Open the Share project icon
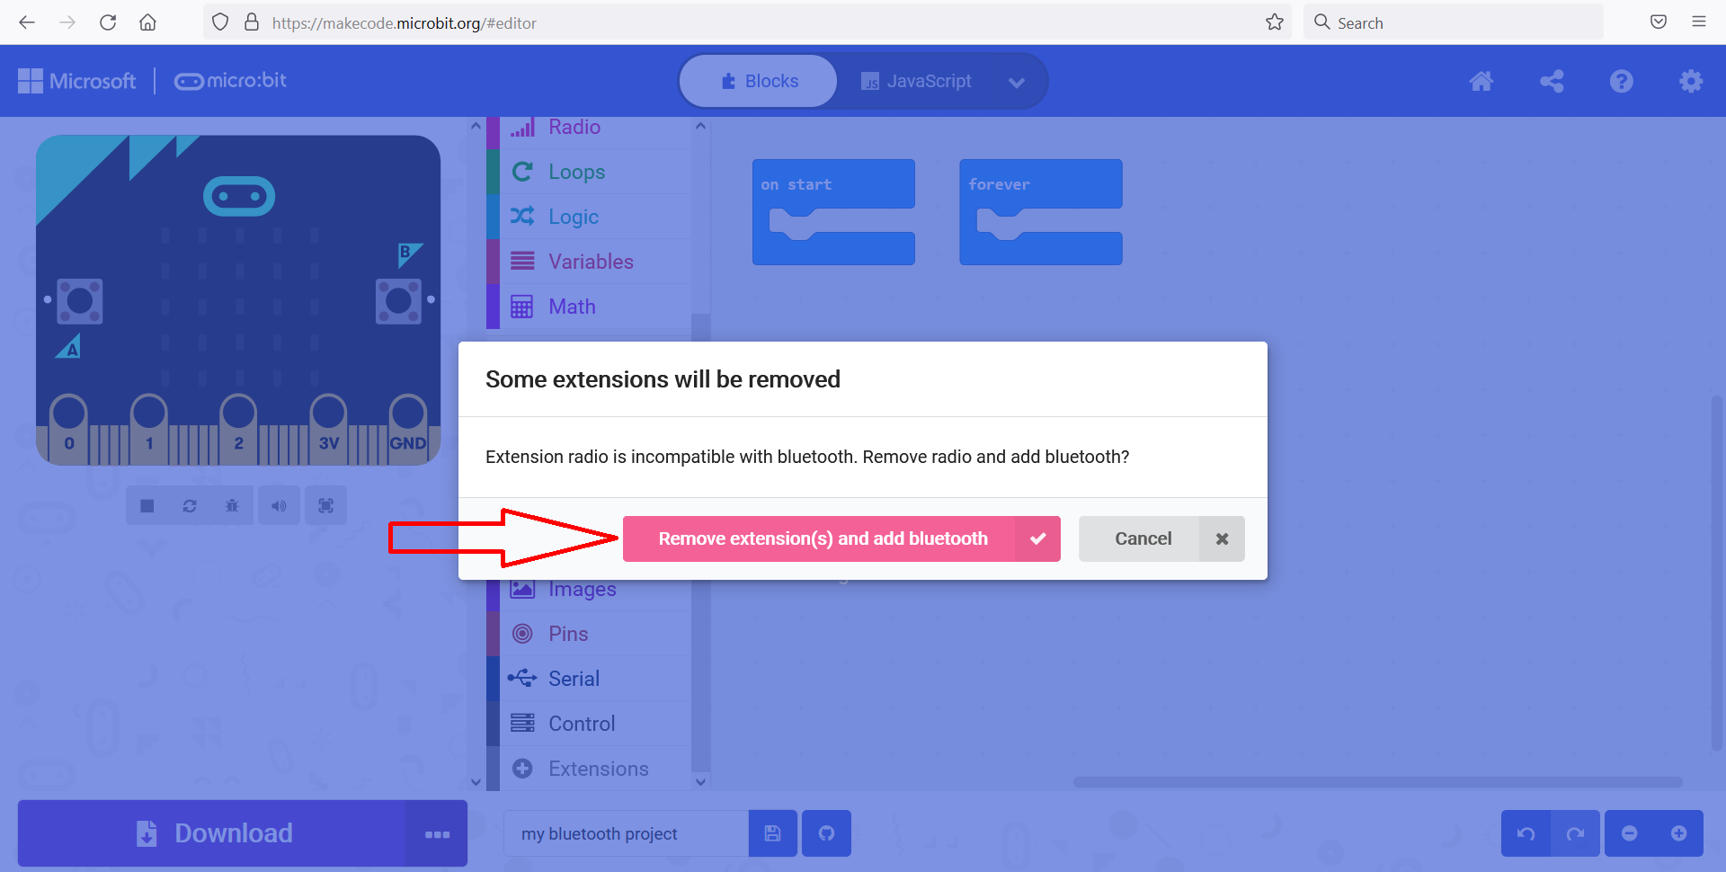 [1552, 81]
